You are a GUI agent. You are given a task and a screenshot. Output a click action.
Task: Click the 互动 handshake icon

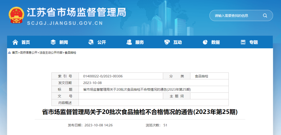click(167, 42)
